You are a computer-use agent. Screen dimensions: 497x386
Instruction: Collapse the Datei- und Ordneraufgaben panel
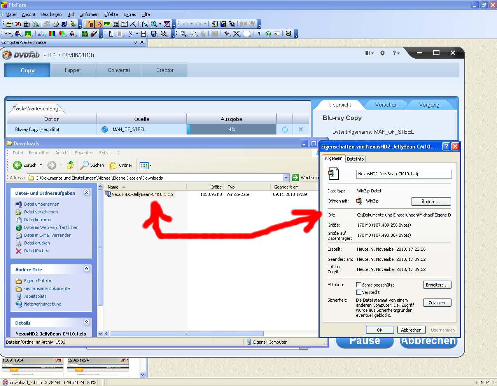pyautogui.click(x=87, y=192)
